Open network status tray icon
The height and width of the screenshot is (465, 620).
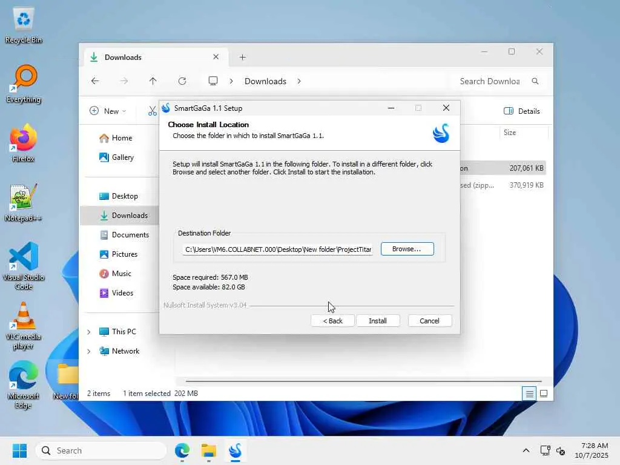(x=546, y=450)
